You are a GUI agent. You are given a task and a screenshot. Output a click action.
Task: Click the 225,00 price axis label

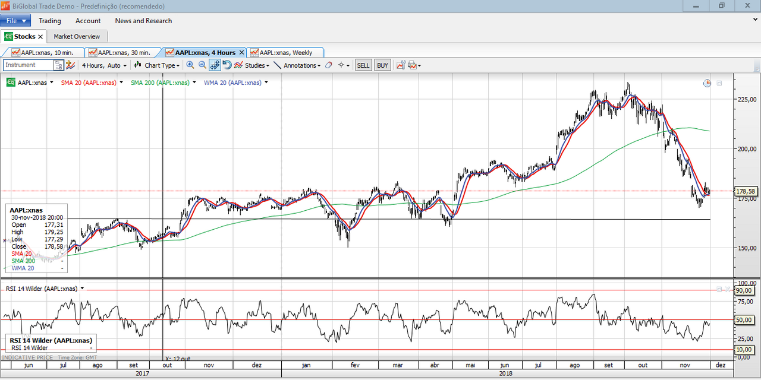coord(747,99)
